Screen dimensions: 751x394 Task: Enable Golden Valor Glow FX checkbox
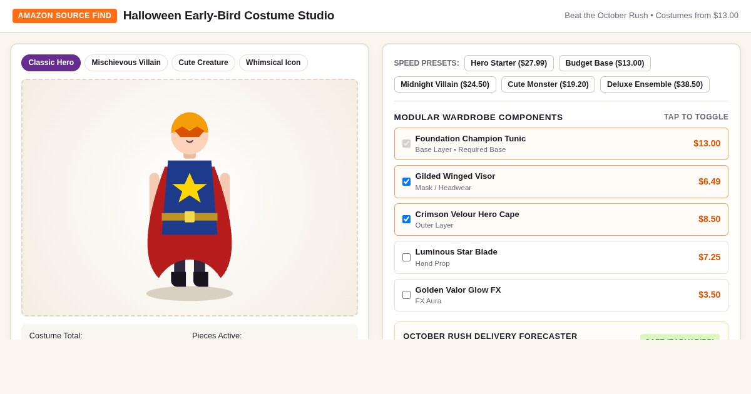406,295
